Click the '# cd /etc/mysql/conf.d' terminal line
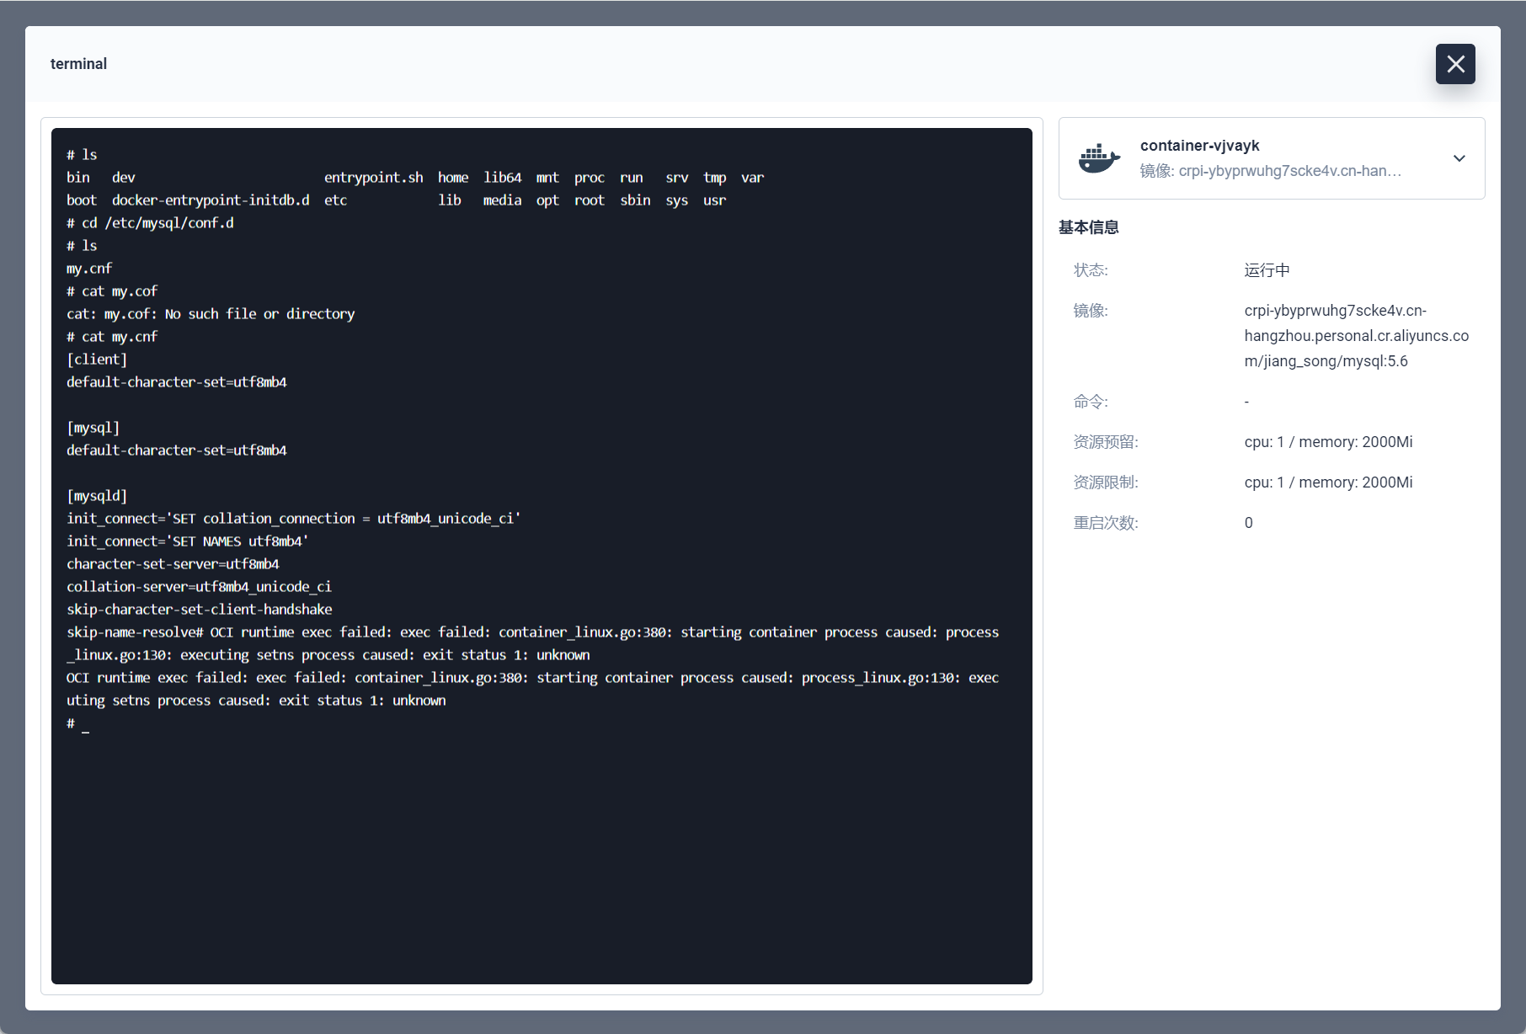Viewport: 1526px width, 1034px height. (x=150, y=223)
